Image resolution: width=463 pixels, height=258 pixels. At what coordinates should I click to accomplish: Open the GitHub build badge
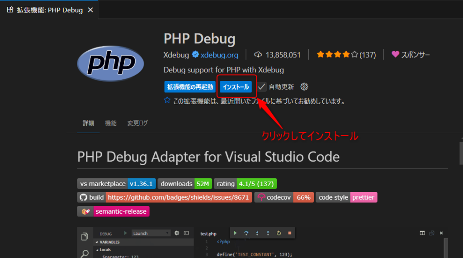[x=165, y=197]
